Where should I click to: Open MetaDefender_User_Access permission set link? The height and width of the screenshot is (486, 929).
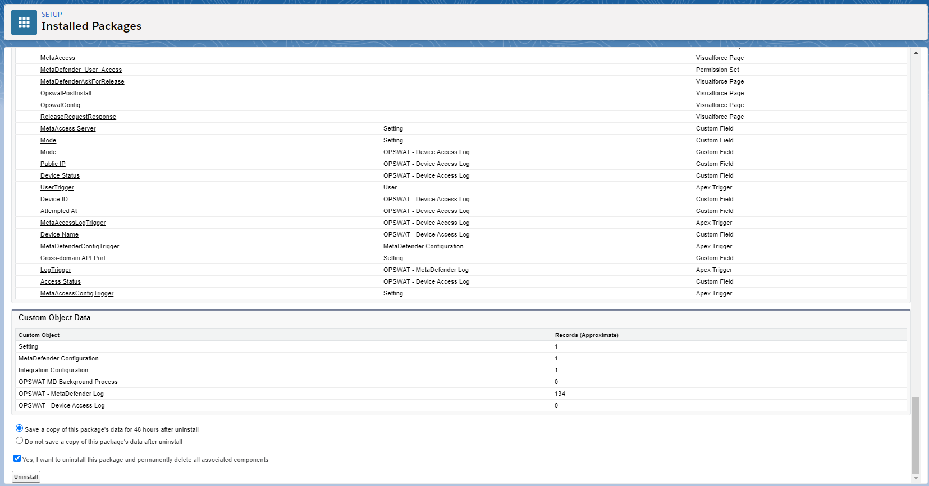coord(81,70)
